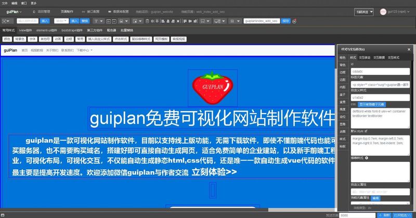This screenshot has width=416, height=218.
Task: Click the plus icon beside 循环样式
Action: point(367,158)
